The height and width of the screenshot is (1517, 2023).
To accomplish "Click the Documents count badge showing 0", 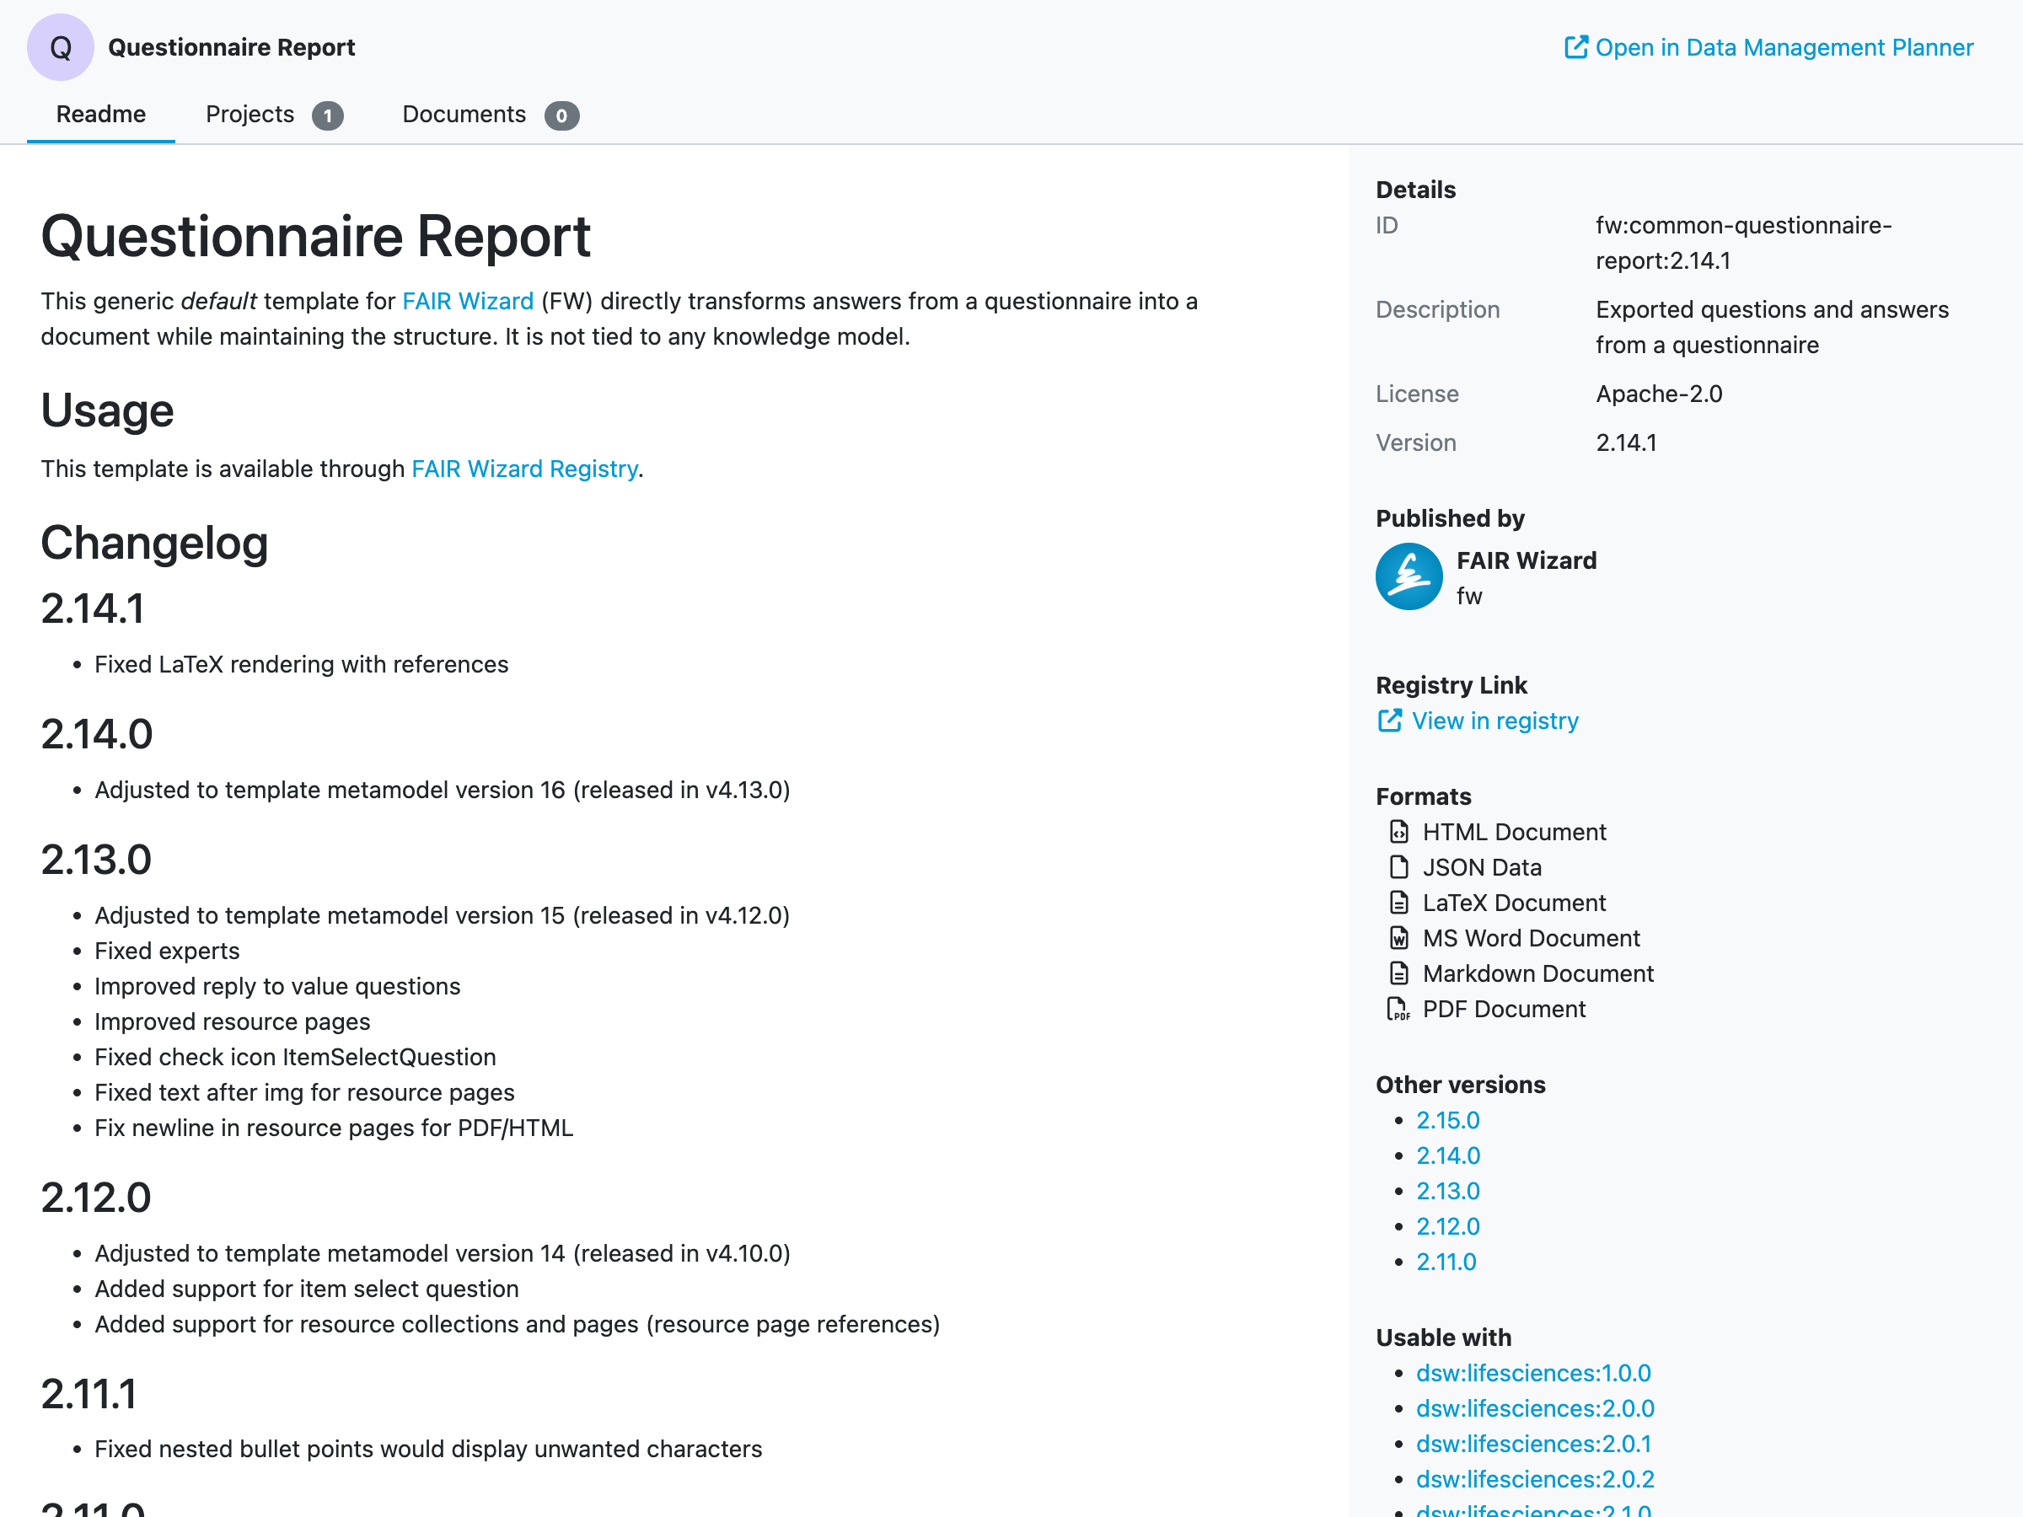I will point(561,116).
